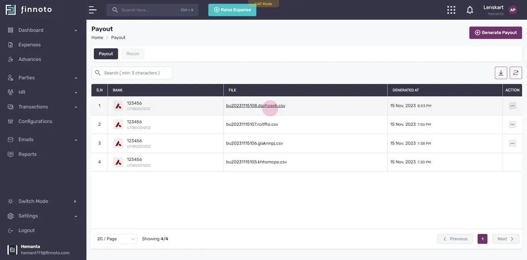Viewport: 527px width, 260px height.
Task: Click the Configurations sidebar icon
Action: (x=11, y=121)
